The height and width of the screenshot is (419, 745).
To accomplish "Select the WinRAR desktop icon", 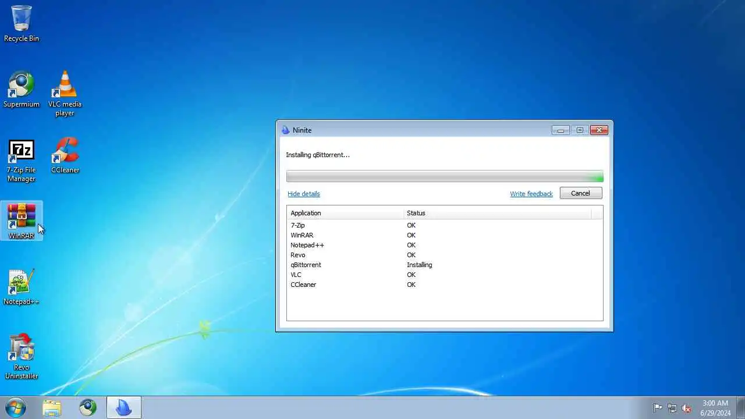I will tap(22, 221).
